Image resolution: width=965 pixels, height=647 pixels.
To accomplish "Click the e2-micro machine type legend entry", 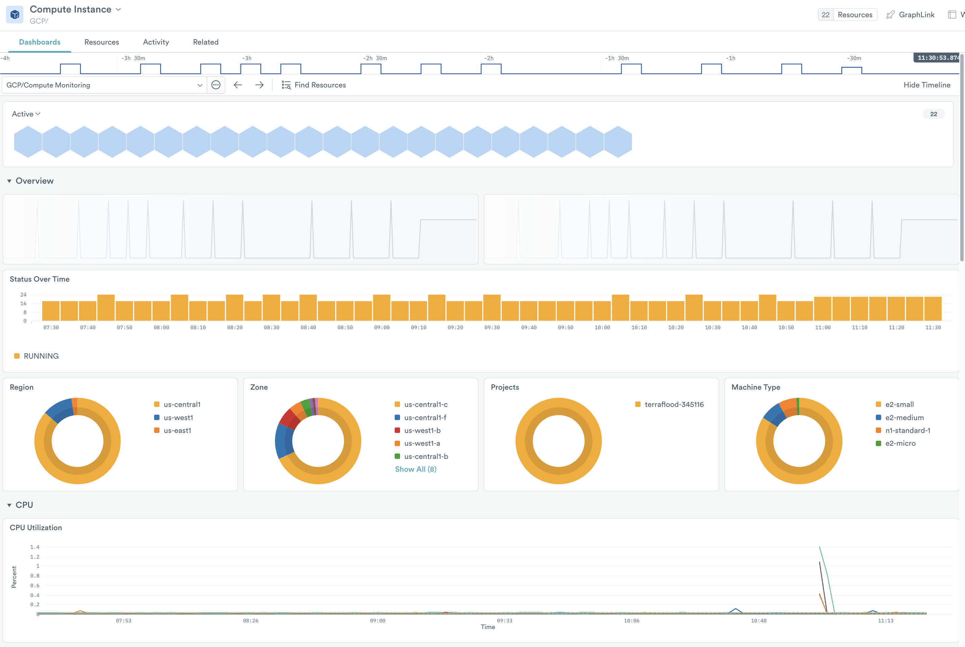I will coord(896,443).
